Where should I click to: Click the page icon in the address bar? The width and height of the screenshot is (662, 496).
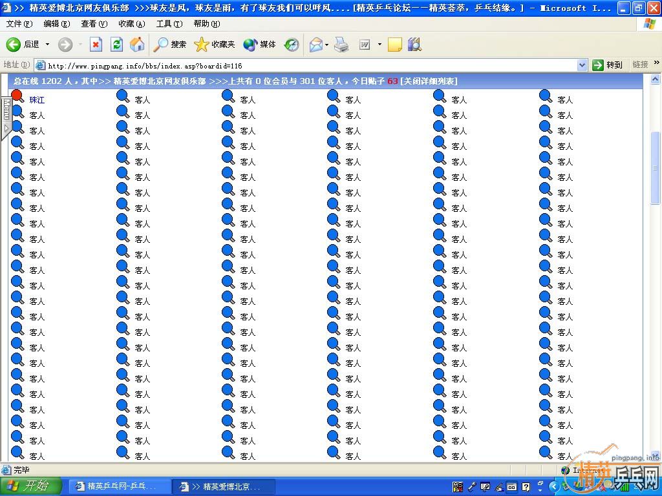point(40,65)
